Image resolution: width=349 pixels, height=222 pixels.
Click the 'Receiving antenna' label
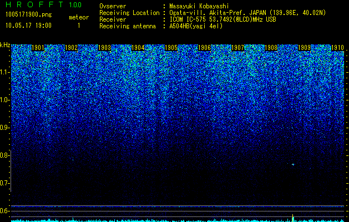(x=128, y=26)
